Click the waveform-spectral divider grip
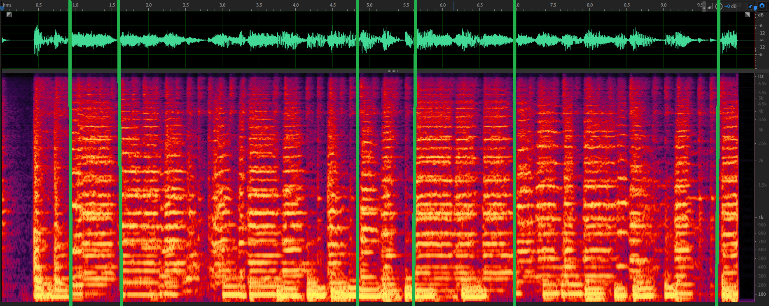Image resolution: width=769 pixels, height=306 pixels. [x=393, y=71]
